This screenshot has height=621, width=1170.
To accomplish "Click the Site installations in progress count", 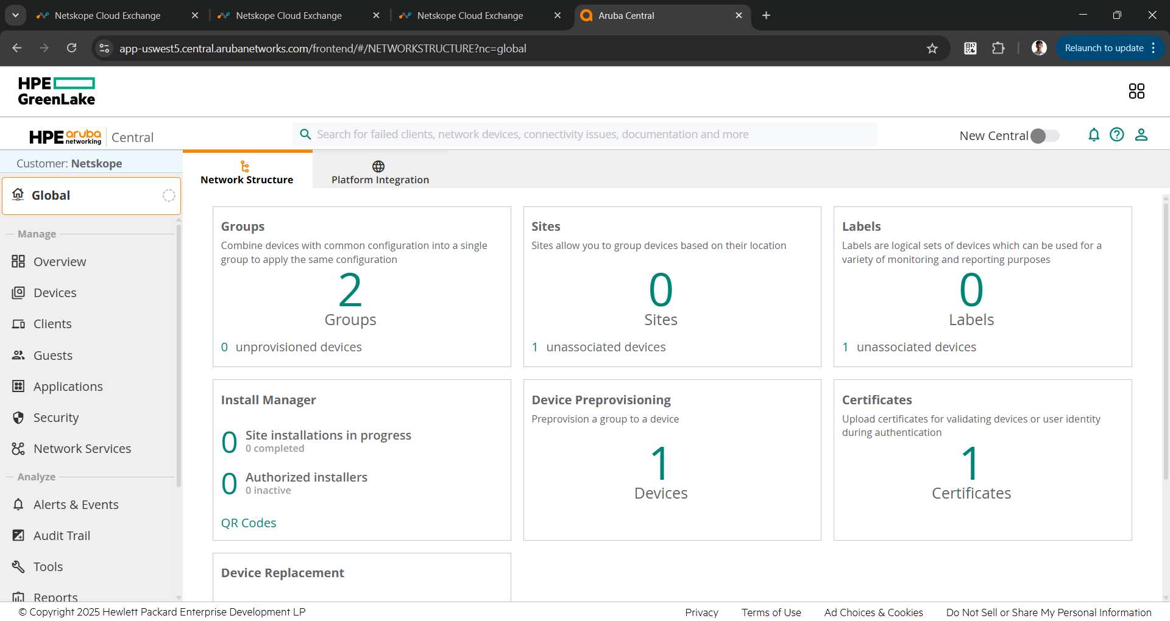I will (x=229, y=442).
